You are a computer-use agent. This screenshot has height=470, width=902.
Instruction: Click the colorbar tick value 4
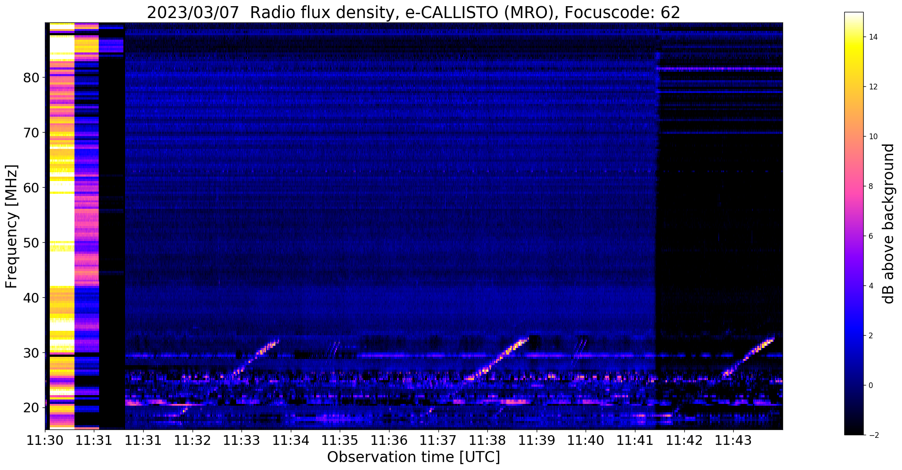click(x=870, y=286)
